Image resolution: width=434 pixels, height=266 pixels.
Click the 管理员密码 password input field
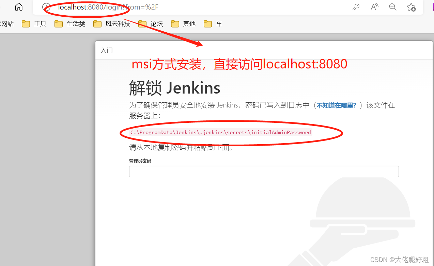[264, 171]
